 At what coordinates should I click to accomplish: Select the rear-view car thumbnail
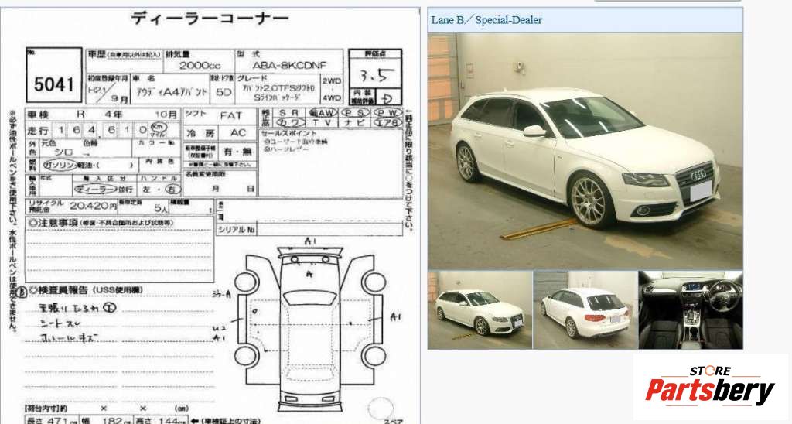click(585, 309)
